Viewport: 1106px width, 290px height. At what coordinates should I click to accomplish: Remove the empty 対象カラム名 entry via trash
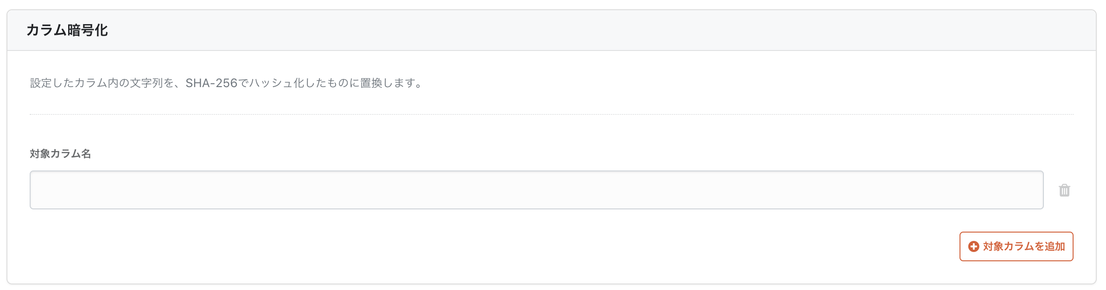[1064, 190]
